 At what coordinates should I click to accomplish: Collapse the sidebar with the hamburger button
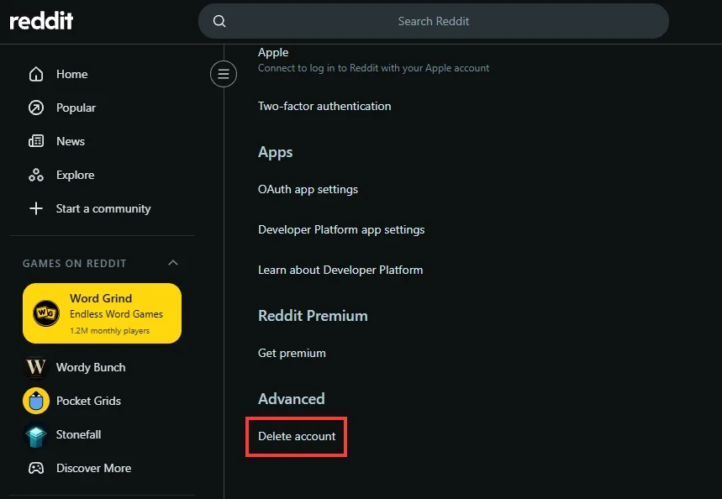coord(224,74)
